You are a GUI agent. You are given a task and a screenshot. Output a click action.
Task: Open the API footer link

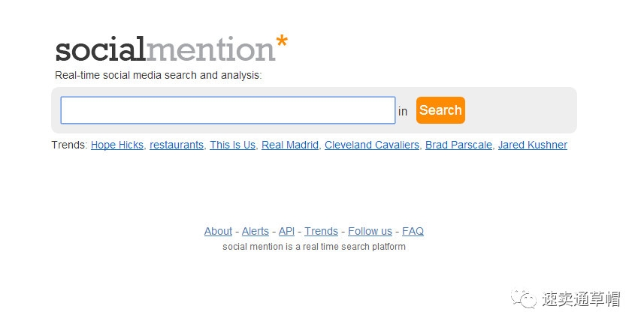tap(286, 231)
